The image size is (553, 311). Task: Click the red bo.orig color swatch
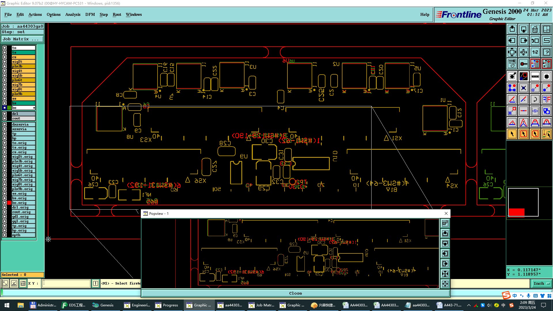click(x=9, y=203)
